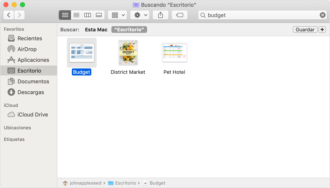Screen dimensions: 330x188
Task: Add a search criterion with the plus button
Action: pyautogui.click(x=322, y=29)
